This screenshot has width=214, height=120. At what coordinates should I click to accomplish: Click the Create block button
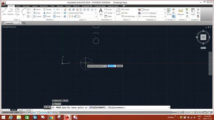pos(125,10)
